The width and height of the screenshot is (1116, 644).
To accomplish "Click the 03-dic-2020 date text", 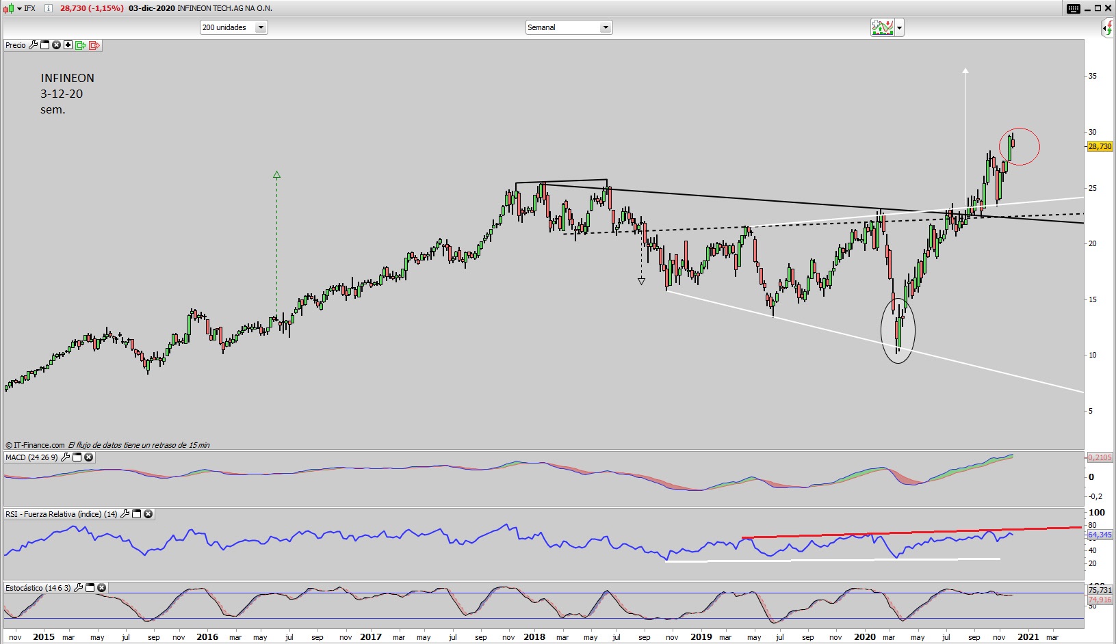I will [x=151, y=8].
